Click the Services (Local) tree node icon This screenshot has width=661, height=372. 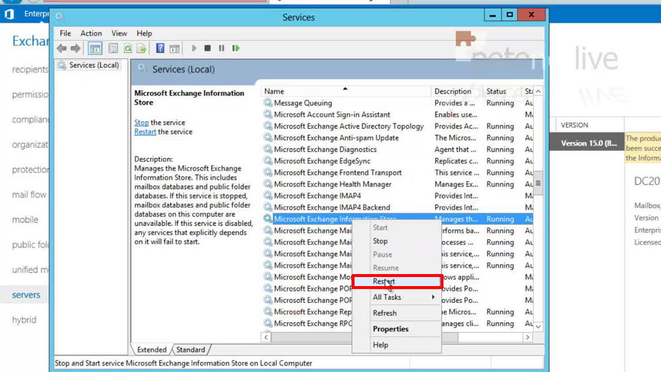62,66
